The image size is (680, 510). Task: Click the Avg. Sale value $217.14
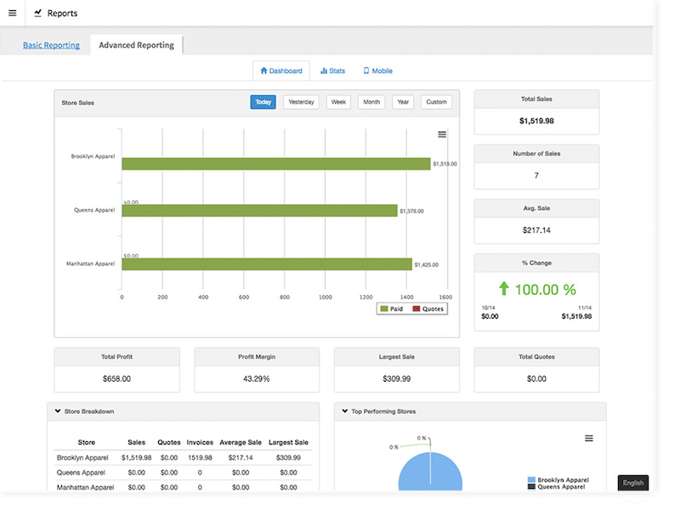tap(536, 230)
